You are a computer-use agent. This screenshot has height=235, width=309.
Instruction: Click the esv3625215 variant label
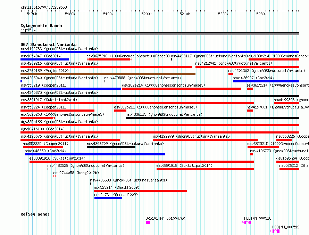[x=278, y=144]
